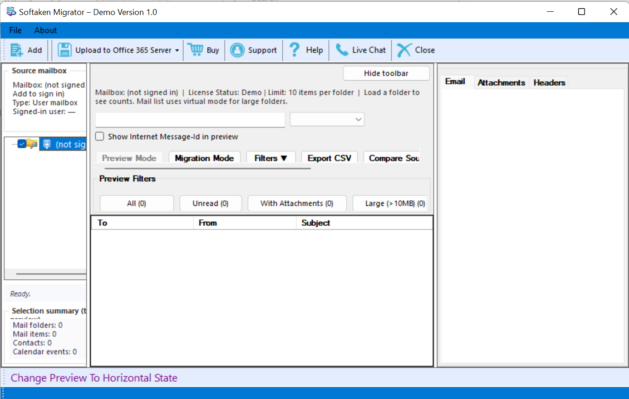Viewport: 629px width, 399px height.
Task: Switch to the Attachments tab
Action: click(x=501, y=83)
